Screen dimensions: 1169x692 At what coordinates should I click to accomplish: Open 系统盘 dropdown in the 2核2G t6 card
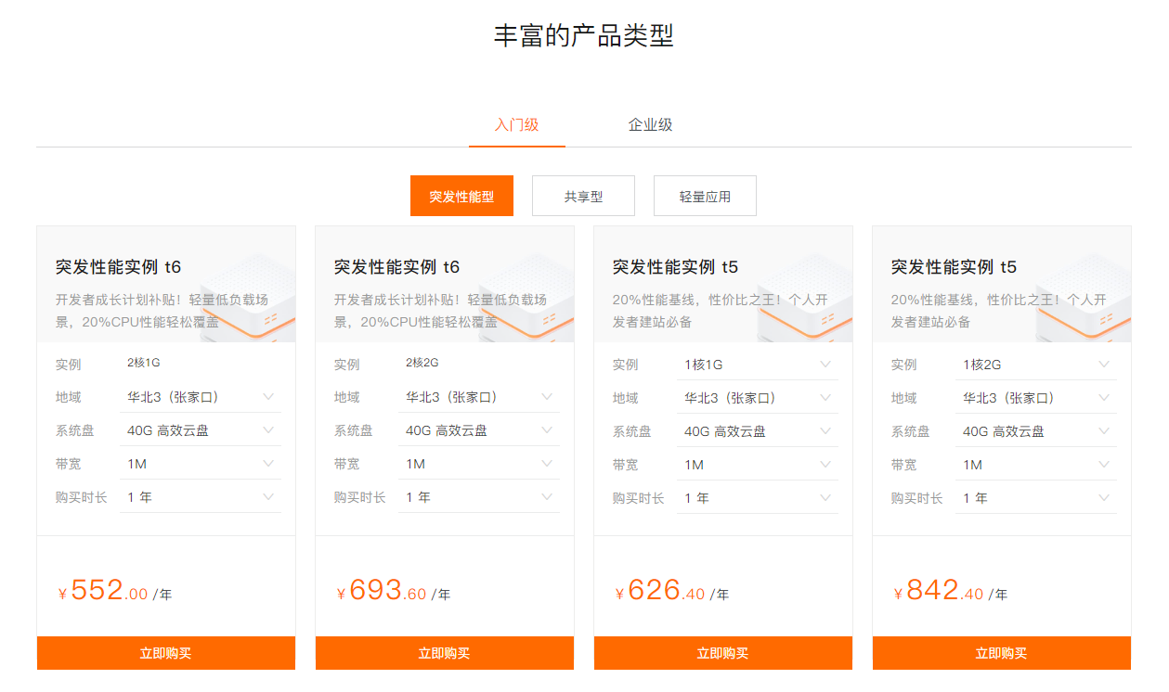pos(479,430)
